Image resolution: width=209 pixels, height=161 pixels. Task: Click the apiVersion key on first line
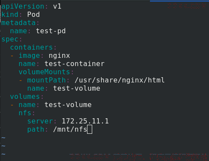pyautogui.click(x=23, y=6)
